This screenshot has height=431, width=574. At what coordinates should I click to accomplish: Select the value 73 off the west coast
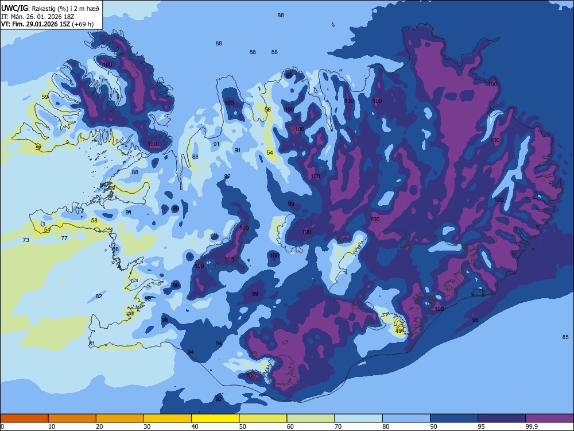click(26, 240)
